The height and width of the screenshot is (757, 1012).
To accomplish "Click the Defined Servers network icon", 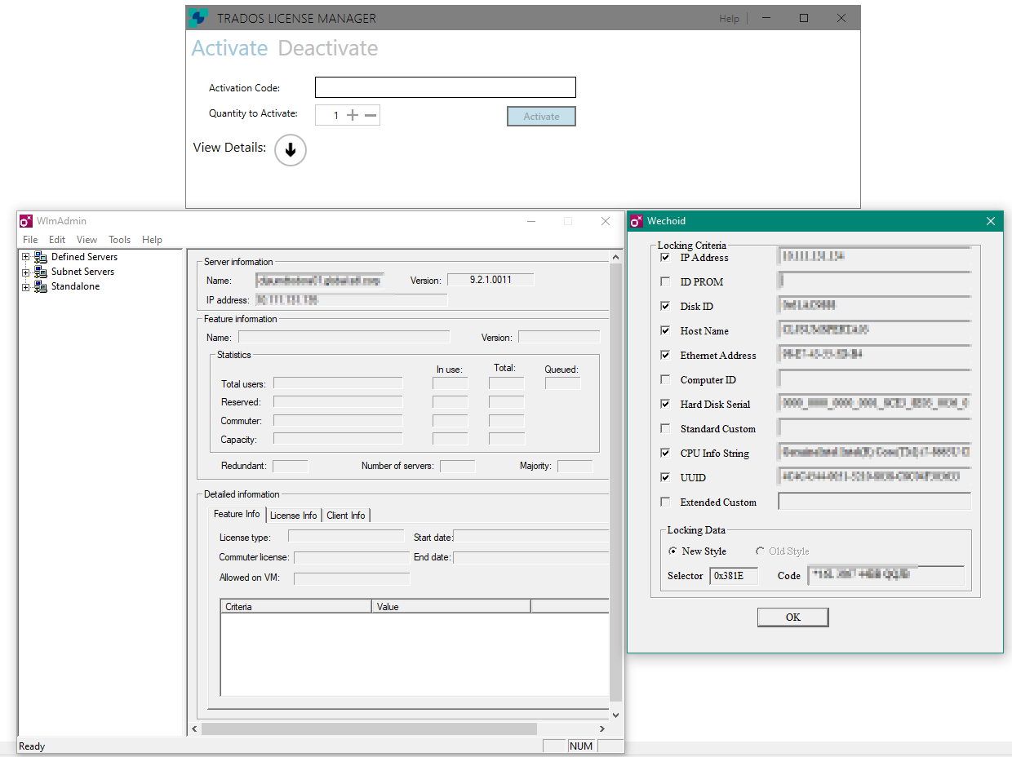I will (x=40, y=257).
